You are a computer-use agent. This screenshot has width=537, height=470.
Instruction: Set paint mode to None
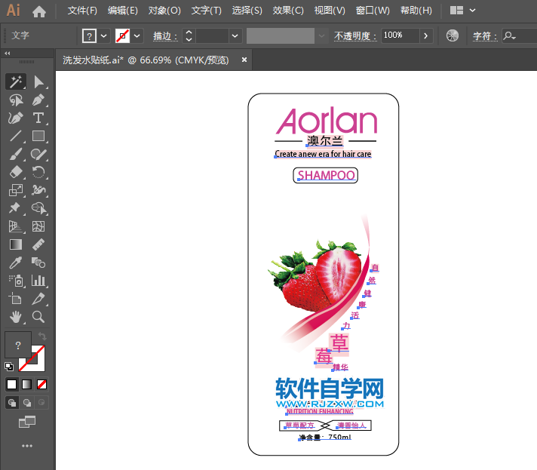tap(42, 384)
